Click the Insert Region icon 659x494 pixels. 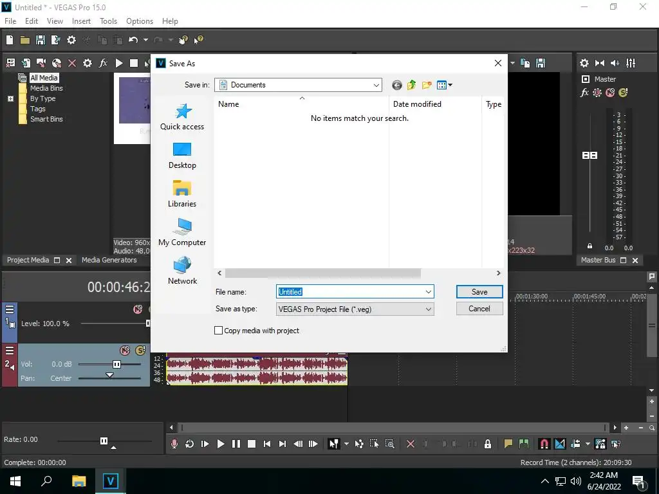click(x=524, y=444)
